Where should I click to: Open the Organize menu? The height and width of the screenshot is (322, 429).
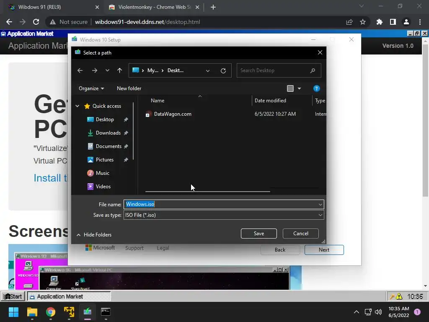coord(91,88)
